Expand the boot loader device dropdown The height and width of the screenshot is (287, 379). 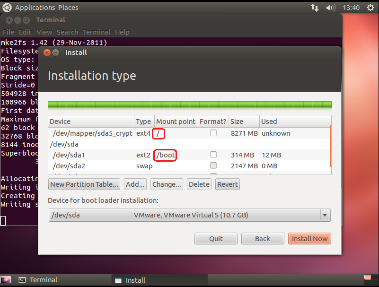(x=325, y=215)
